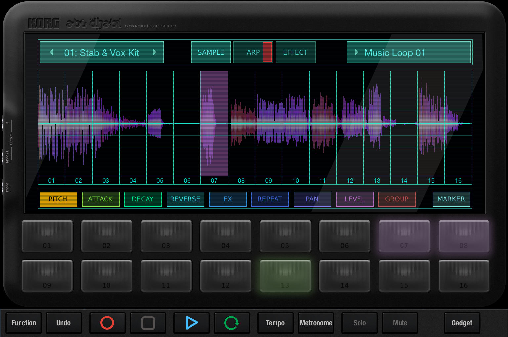Open the Music Loop 01 sample selector
The width and height of the screenshot is (508, 337).
(409, 52)
